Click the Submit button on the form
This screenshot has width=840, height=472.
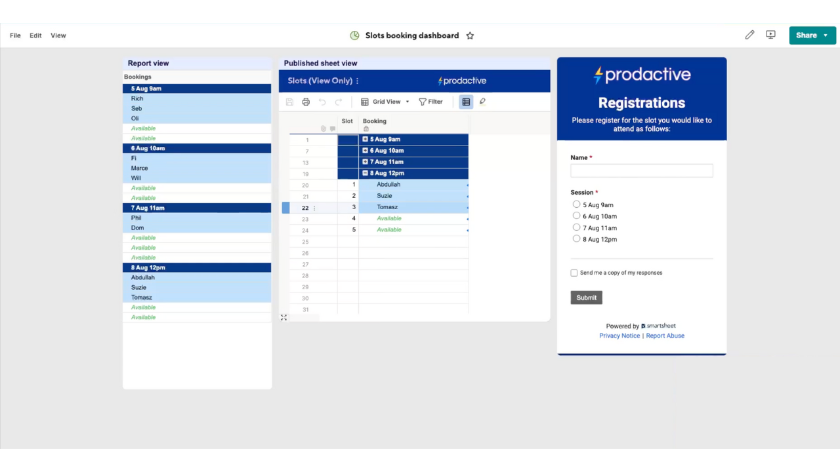pyautogui.click(x=586, y=298)
